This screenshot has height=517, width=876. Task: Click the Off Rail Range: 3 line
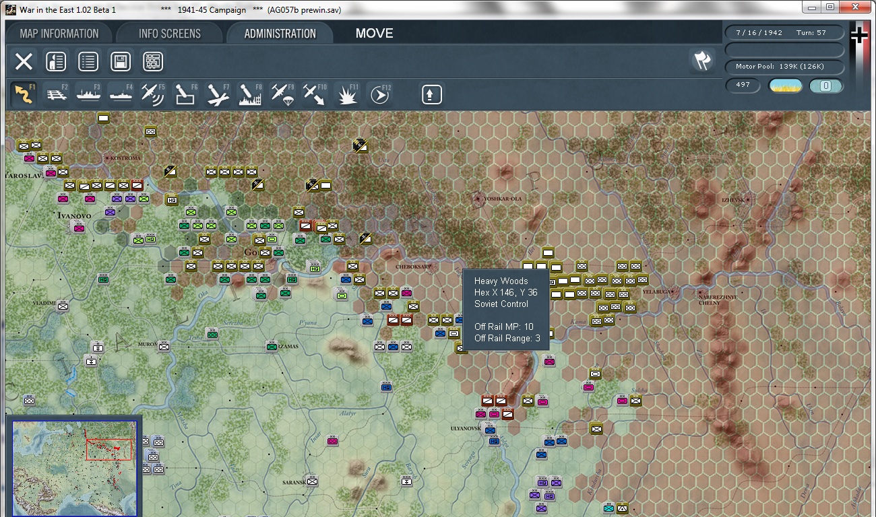pos(507,338)
